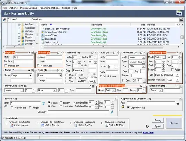The height and width of the screenshot is (141, 186).
Task: Open the Help menu
Action: (x=75, y=8)
